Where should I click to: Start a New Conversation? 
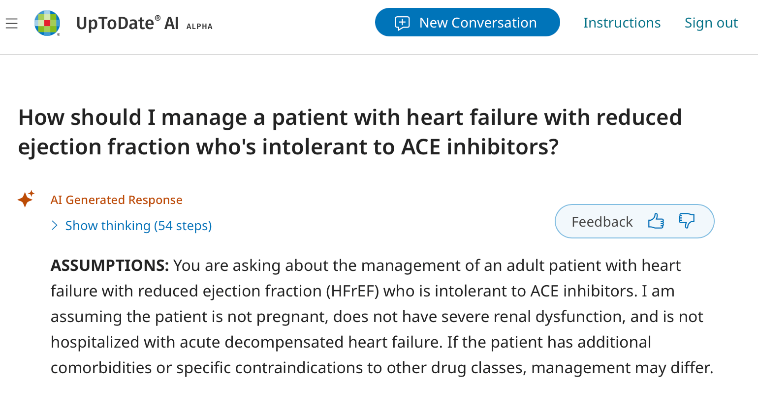click(x=477, y=23)
